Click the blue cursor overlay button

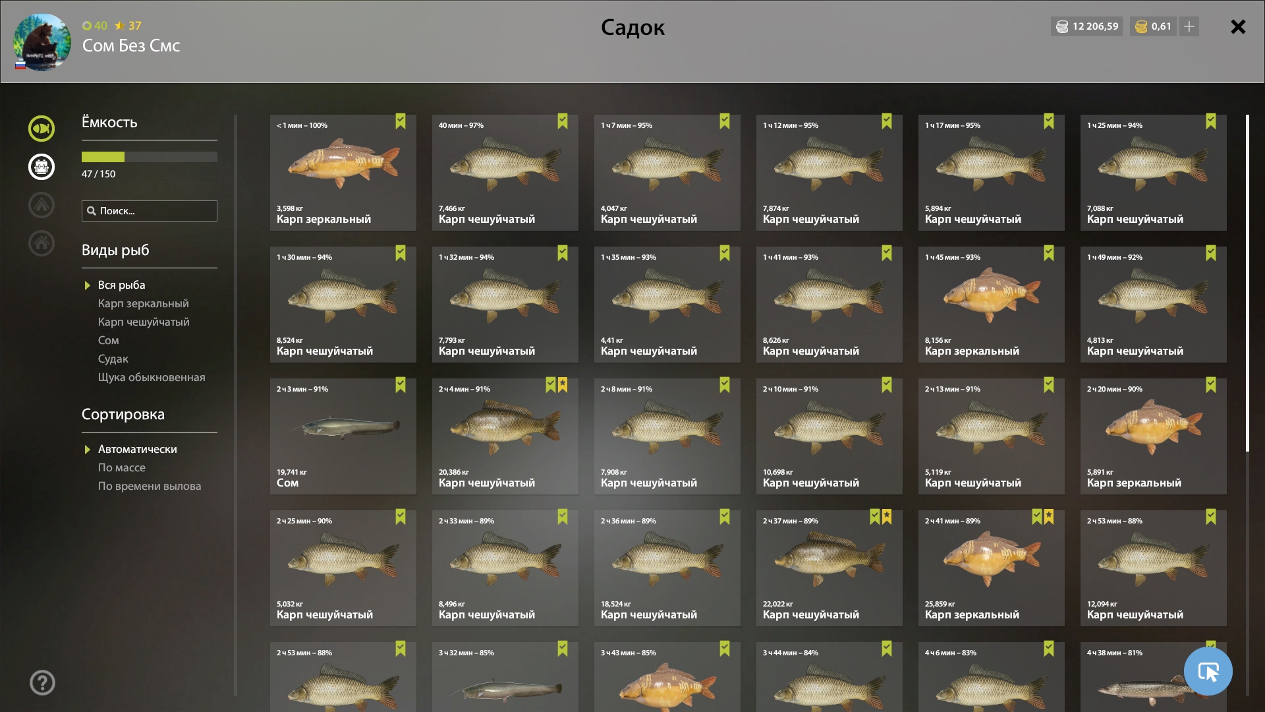[x=1208, y=671]
